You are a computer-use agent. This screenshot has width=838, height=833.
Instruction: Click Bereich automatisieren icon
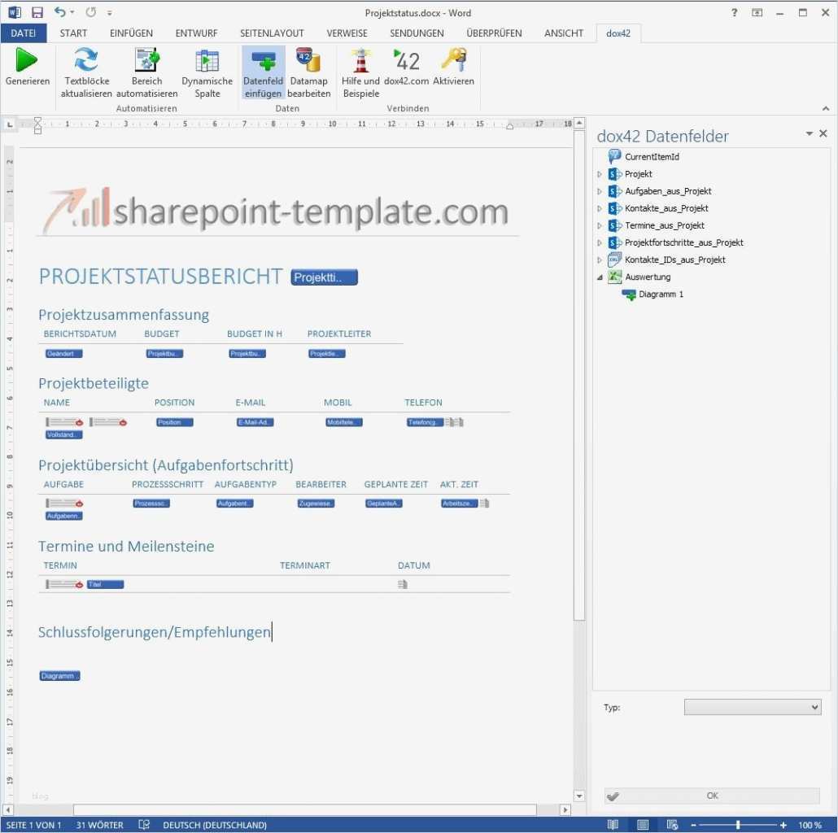pos(147,60)
